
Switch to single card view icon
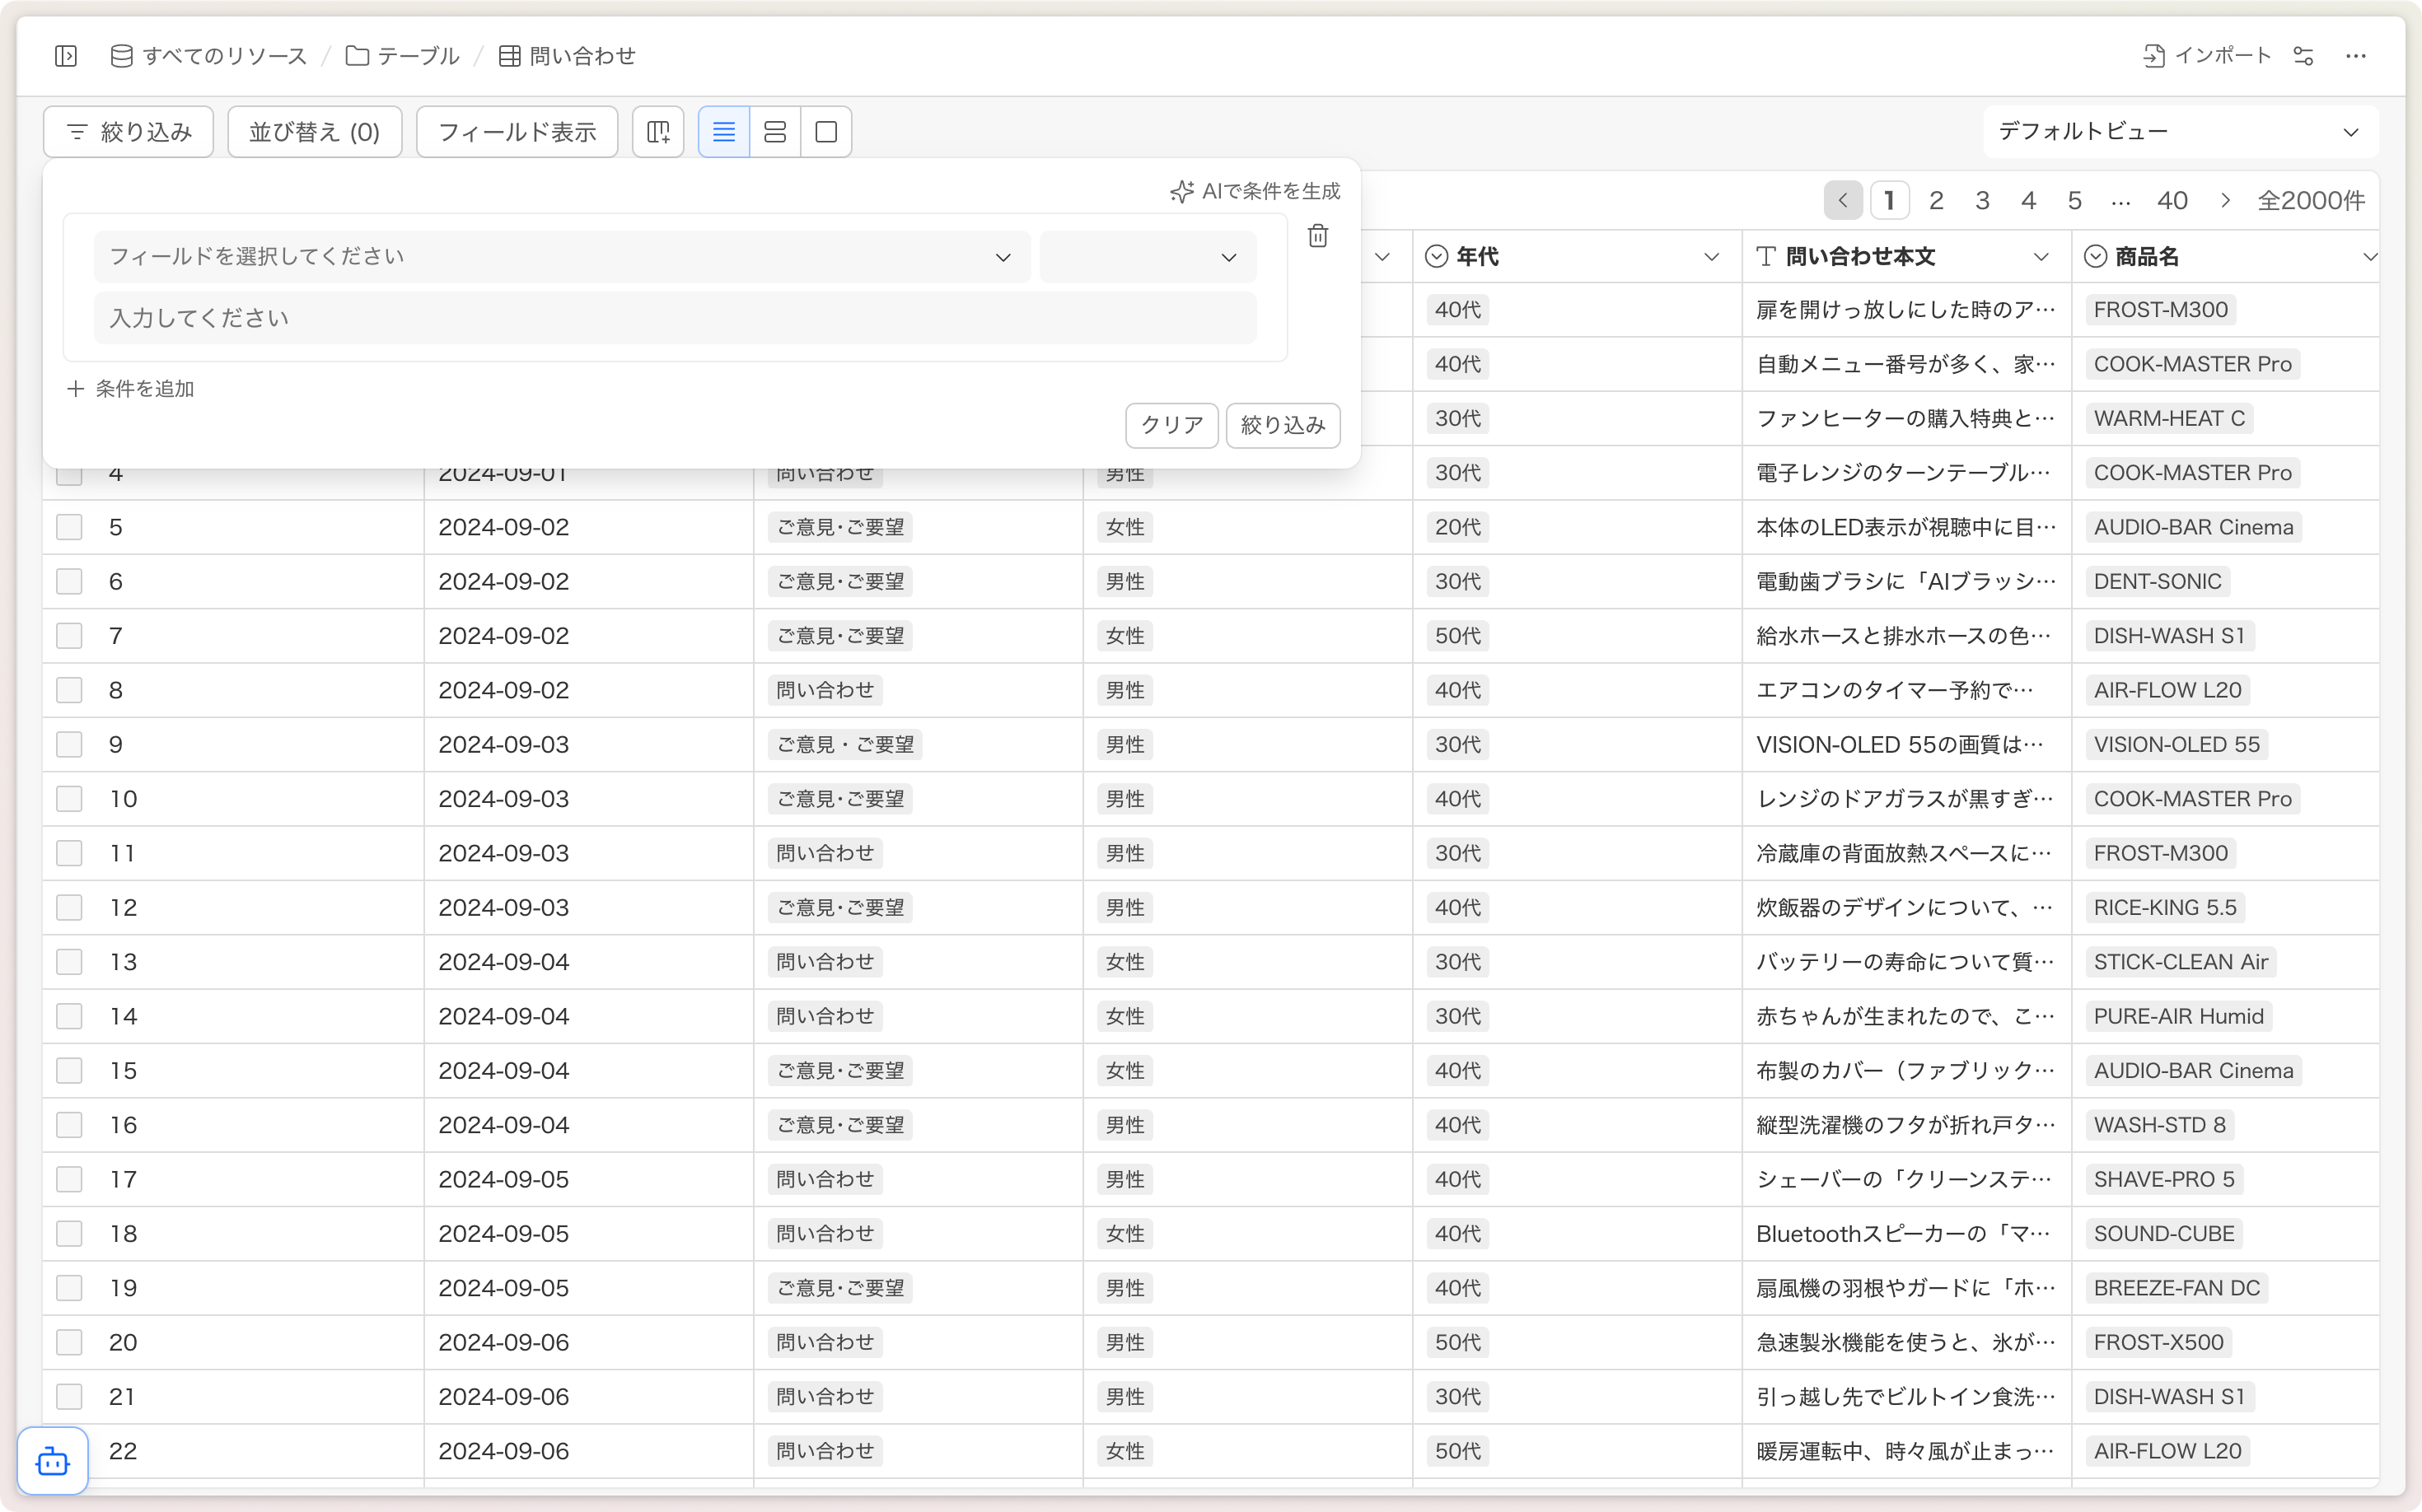(x=826, y=132)
